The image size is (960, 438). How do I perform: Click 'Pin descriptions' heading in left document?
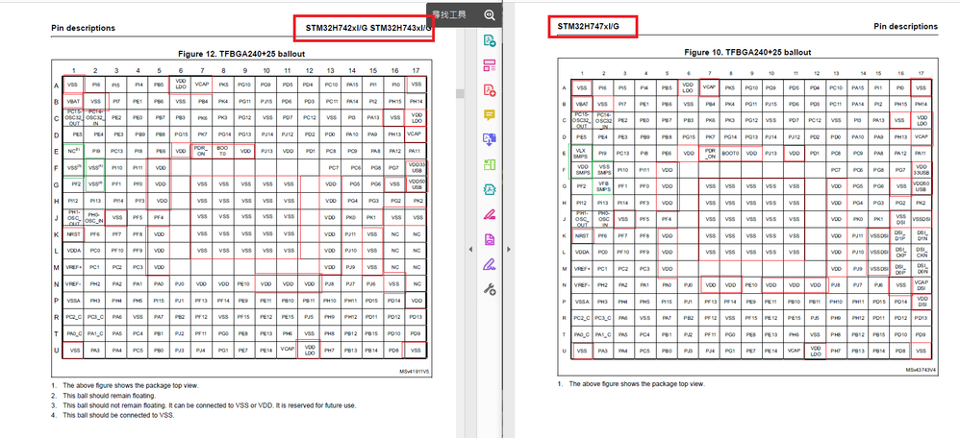click(x=83, y=28)
